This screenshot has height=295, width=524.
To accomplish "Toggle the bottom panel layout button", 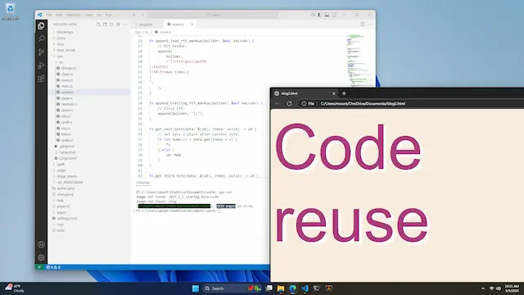I will 327,15.
